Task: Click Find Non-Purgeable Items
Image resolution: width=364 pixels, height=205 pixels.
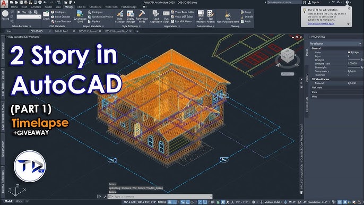Action: coord(228,16)
